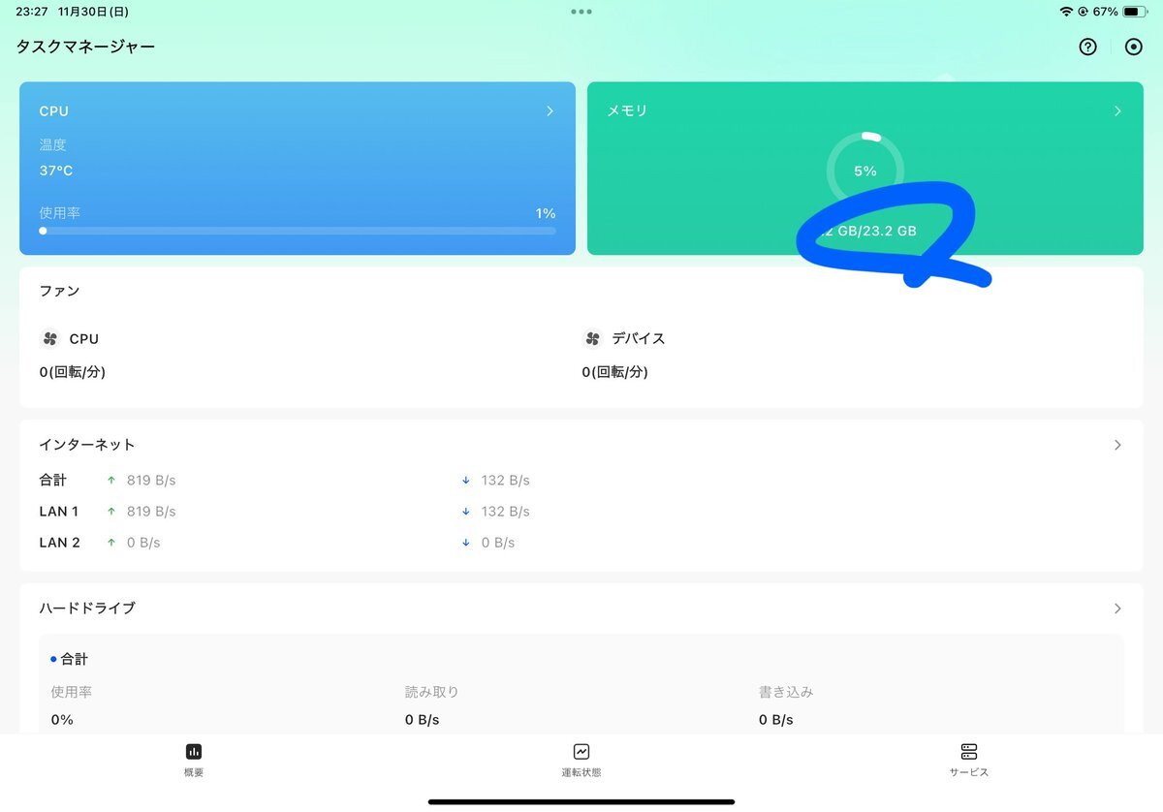This screenshot has height=812, width=1163.
Task: Tap the iPad home indicator bar
Action: (581, 801)
